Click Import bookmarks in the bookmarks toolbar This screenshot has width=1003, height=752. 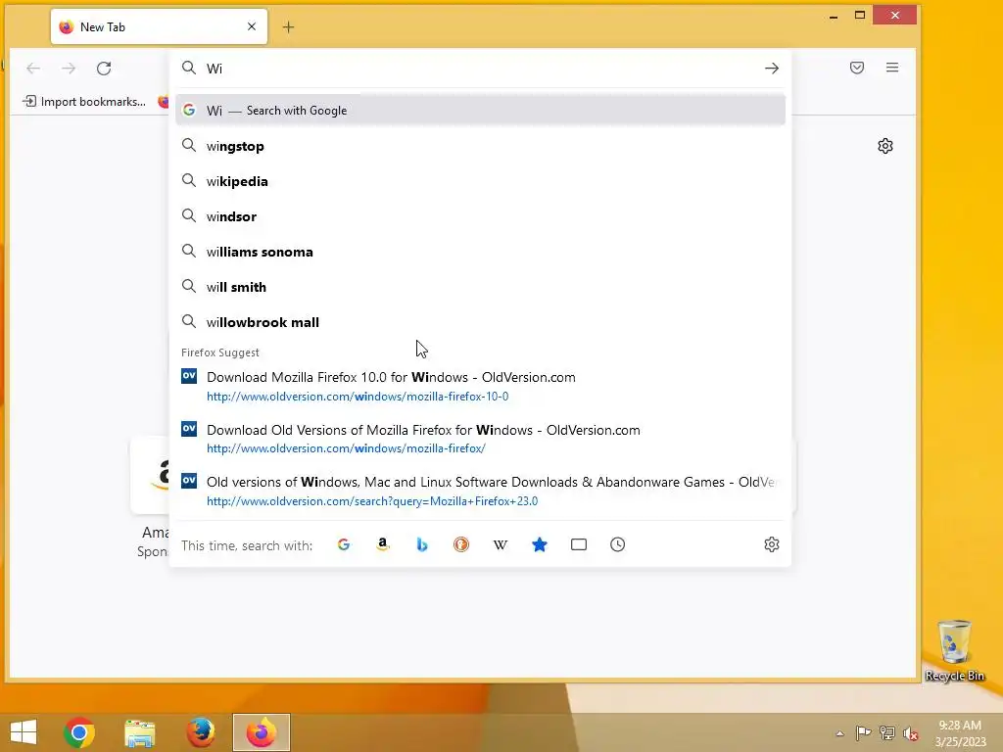click(84, 102)
